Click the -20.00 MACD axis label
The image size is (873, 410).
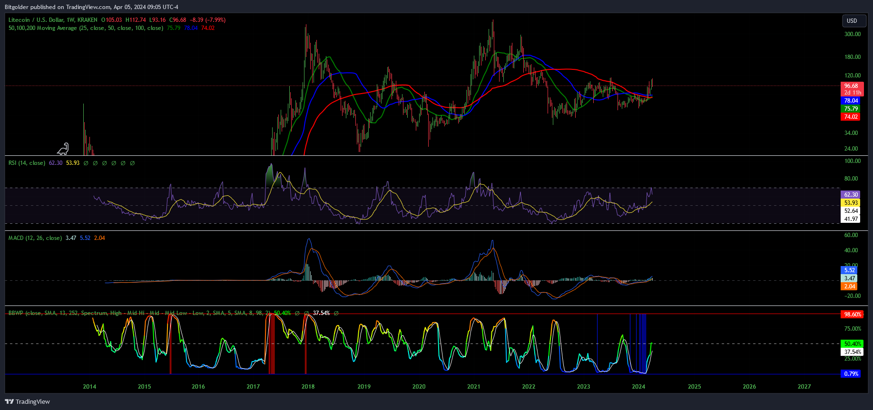(852, 296)
